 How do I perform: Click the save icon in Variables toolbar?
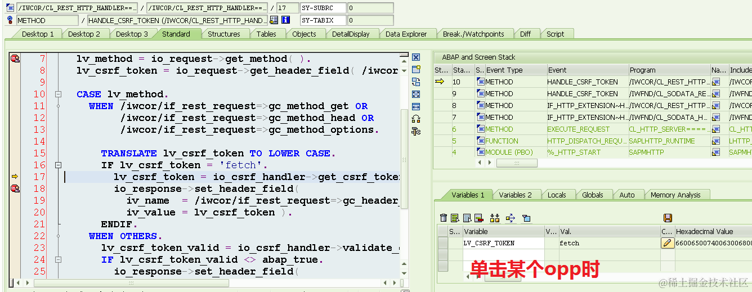(x=668, y=218)
